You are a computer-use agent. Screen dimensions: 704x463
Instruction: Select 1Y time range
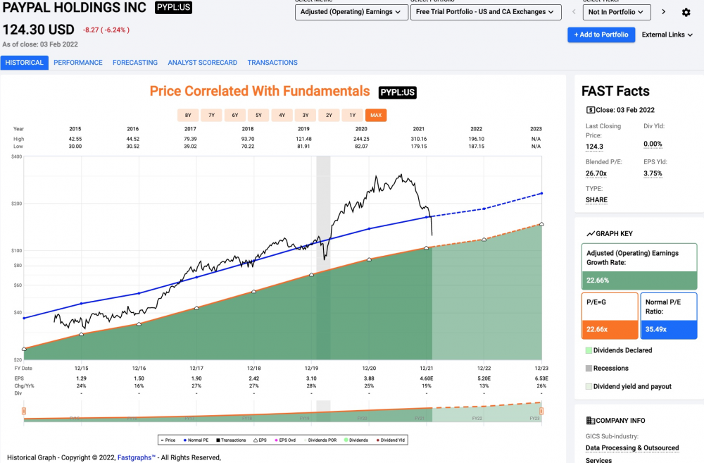353,115
